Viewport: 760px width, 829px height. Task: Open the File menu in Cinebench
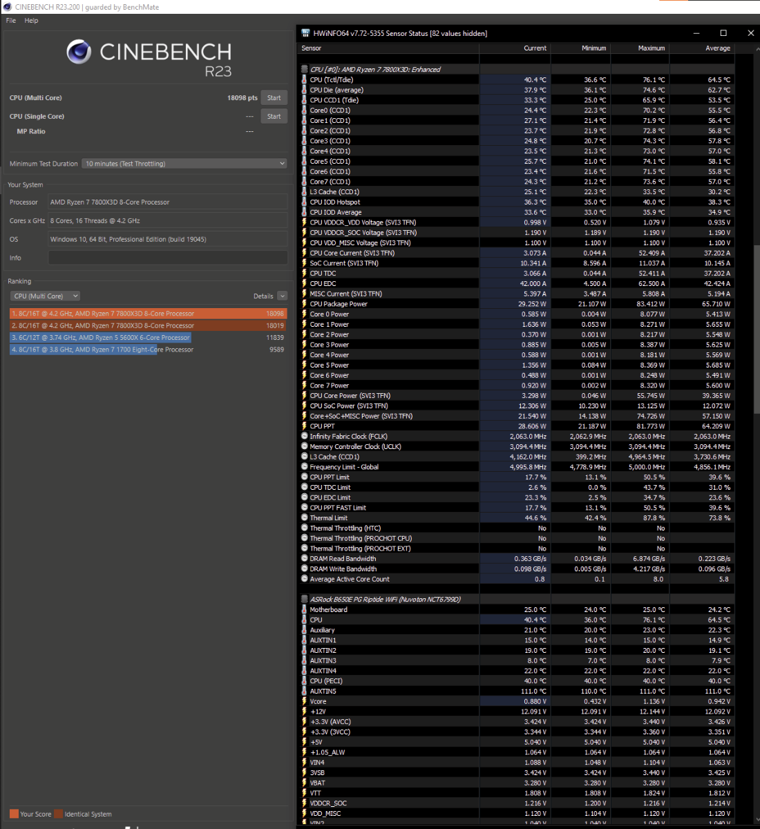point(11,21)
